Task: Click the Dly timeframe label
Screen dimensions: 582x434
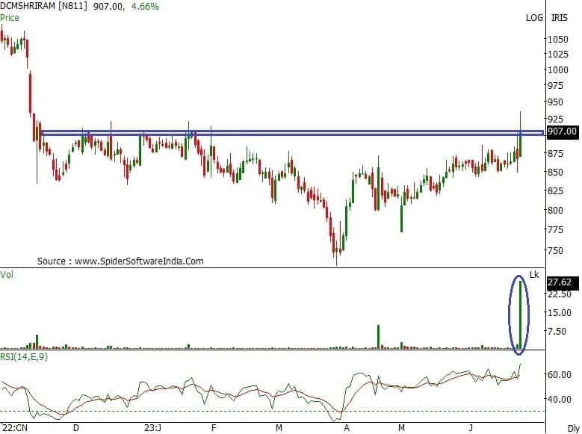Action: pyautogui.click(x=572, y=428)
